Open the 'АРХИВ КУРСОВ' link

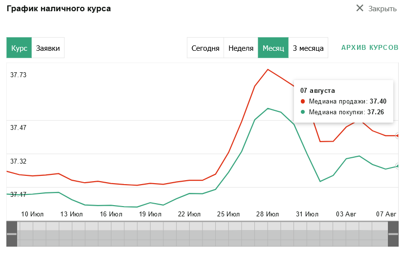pos(370,48)
